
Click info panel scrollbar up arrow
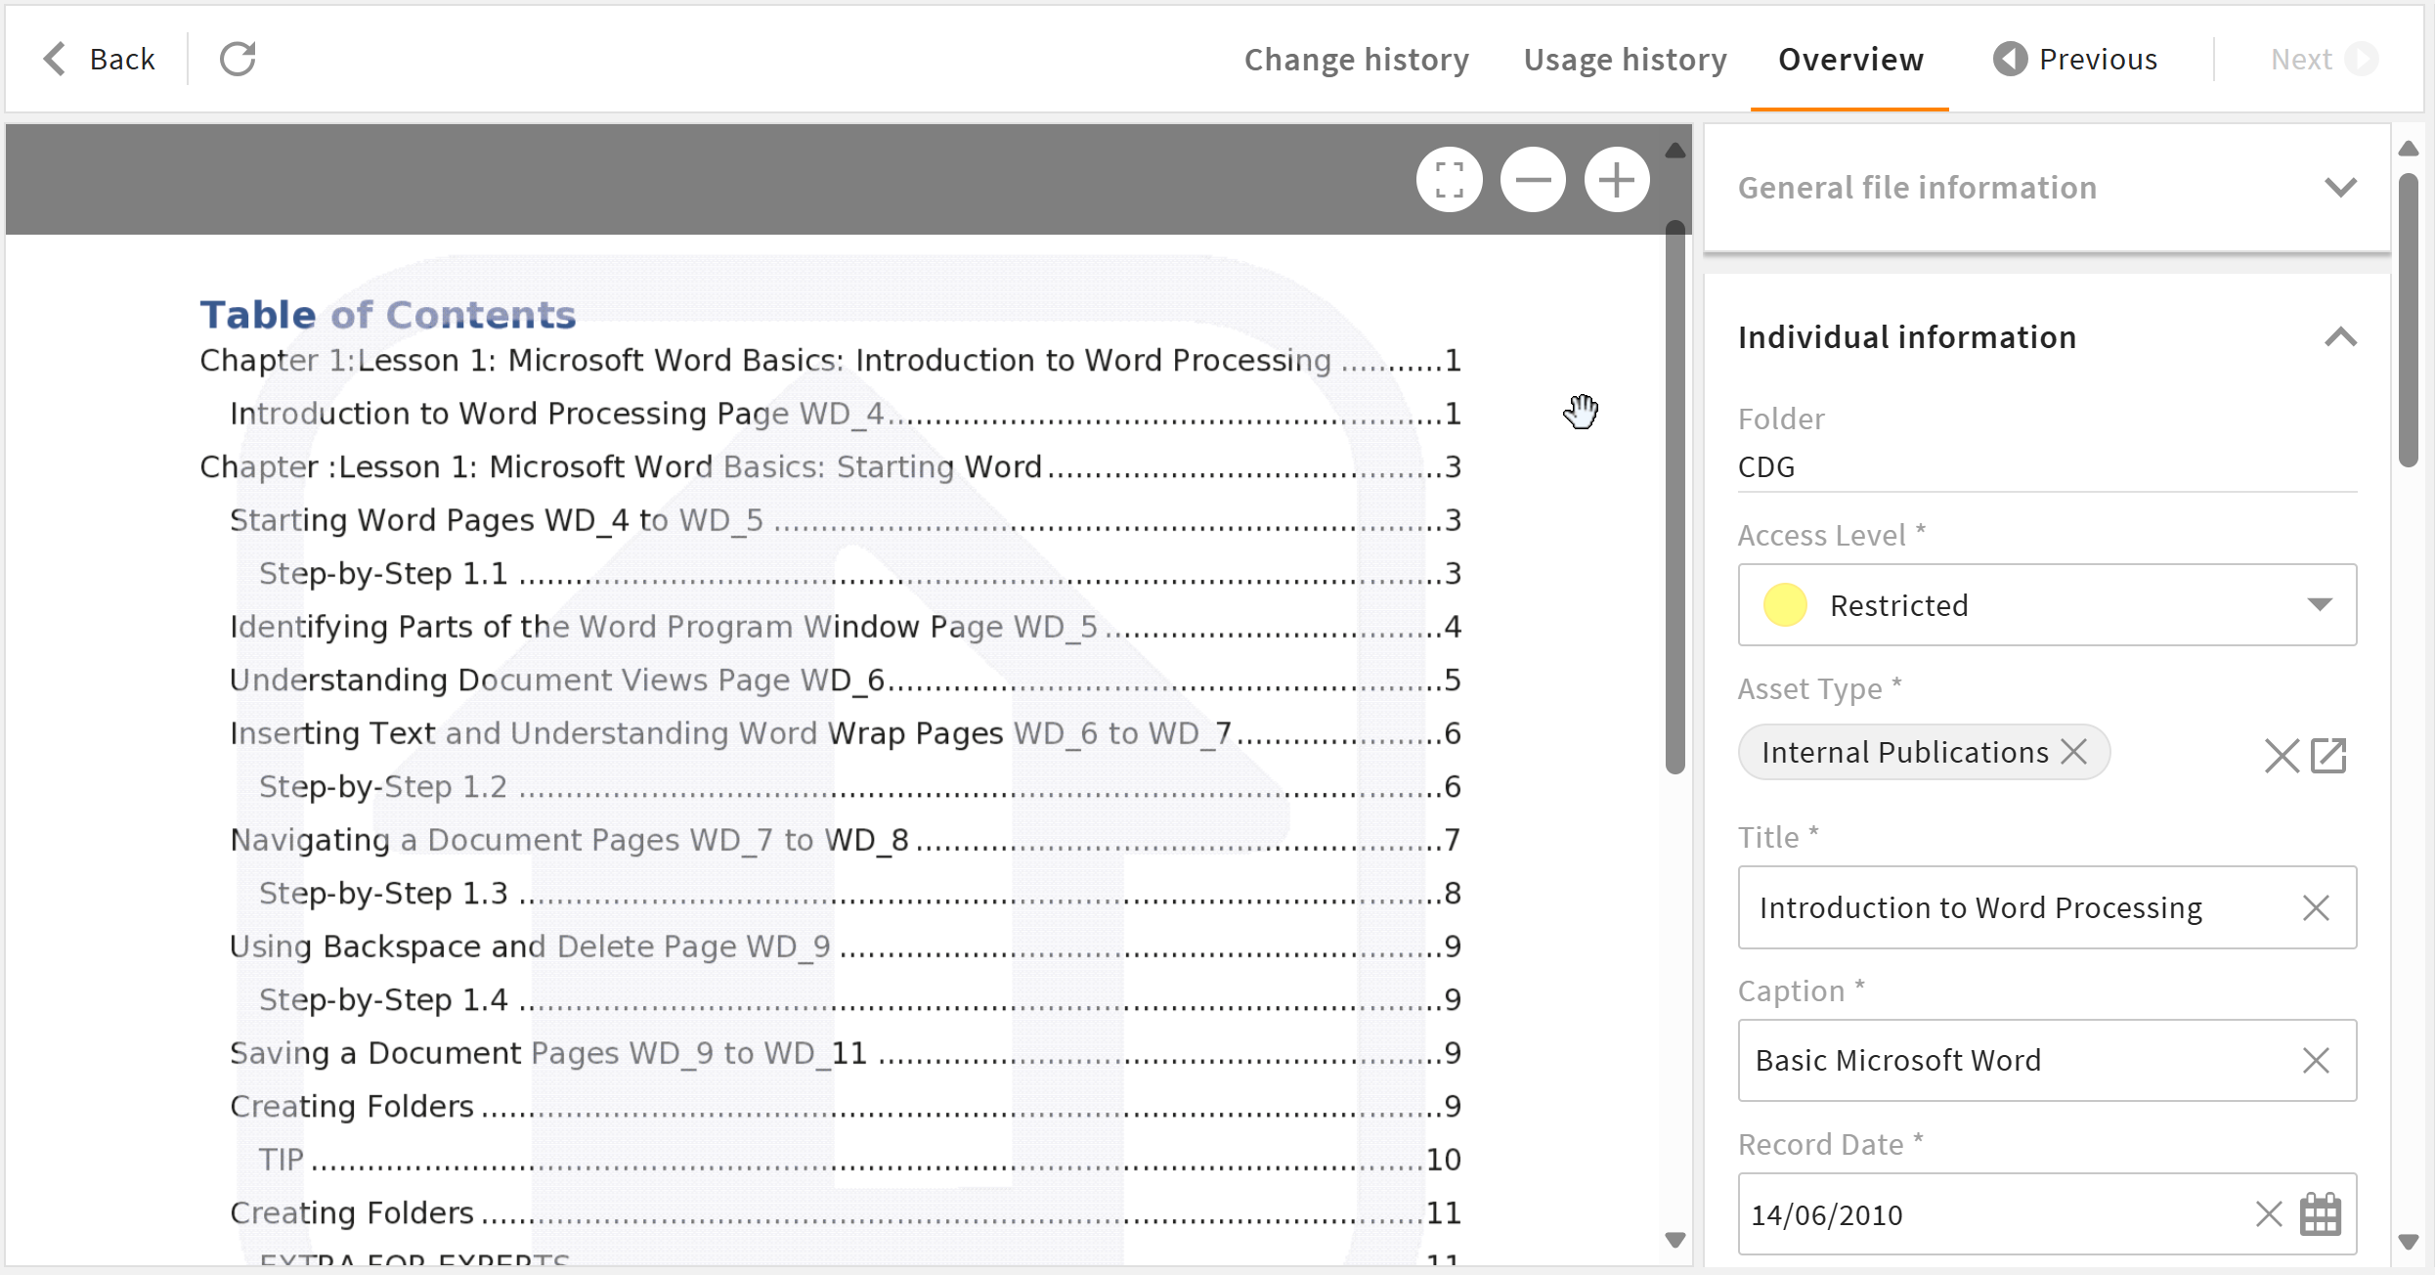pyautogui.click(x=2409, y=149)
